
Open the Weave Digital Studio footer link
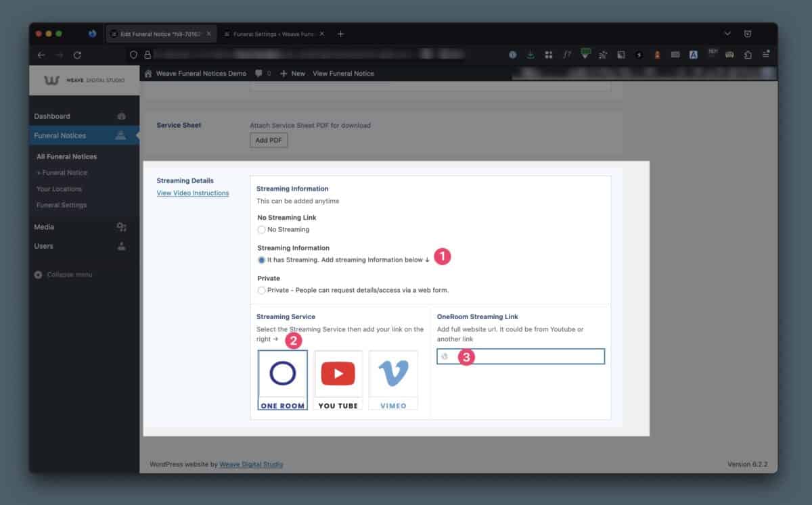[251, 464]
